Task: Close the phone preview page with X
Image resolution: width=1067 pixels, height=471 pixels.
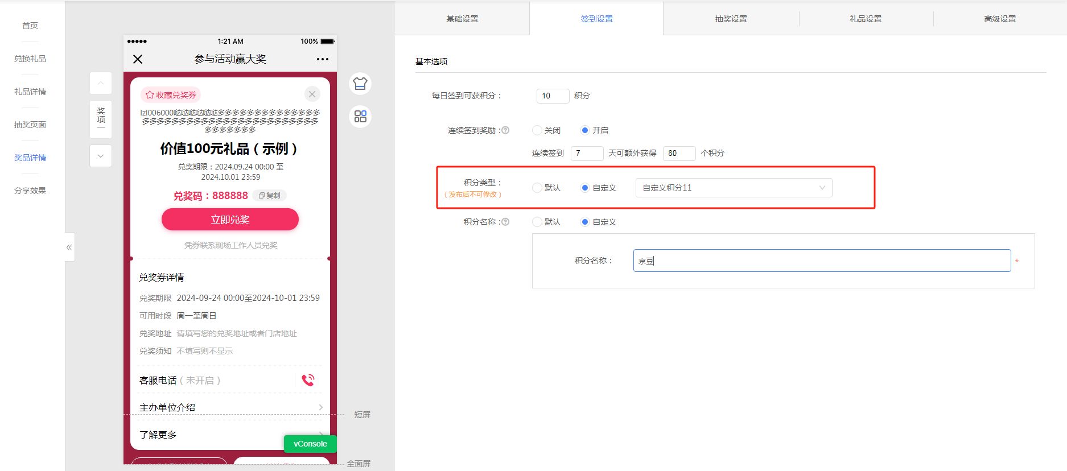Action: 138,59
